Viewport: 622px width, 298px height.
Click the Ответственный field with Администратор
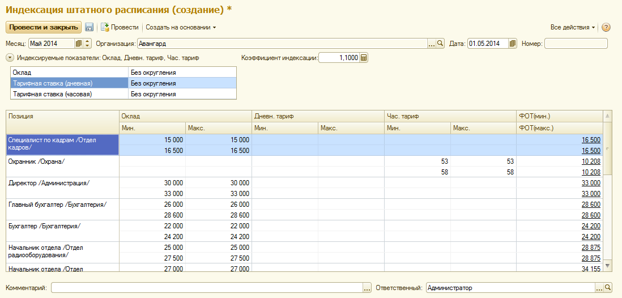(510, 288)
